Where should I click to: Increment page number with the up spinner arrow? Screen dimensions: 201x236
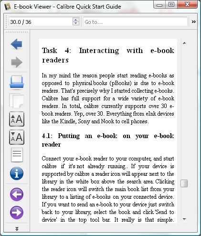pos(76,20)
